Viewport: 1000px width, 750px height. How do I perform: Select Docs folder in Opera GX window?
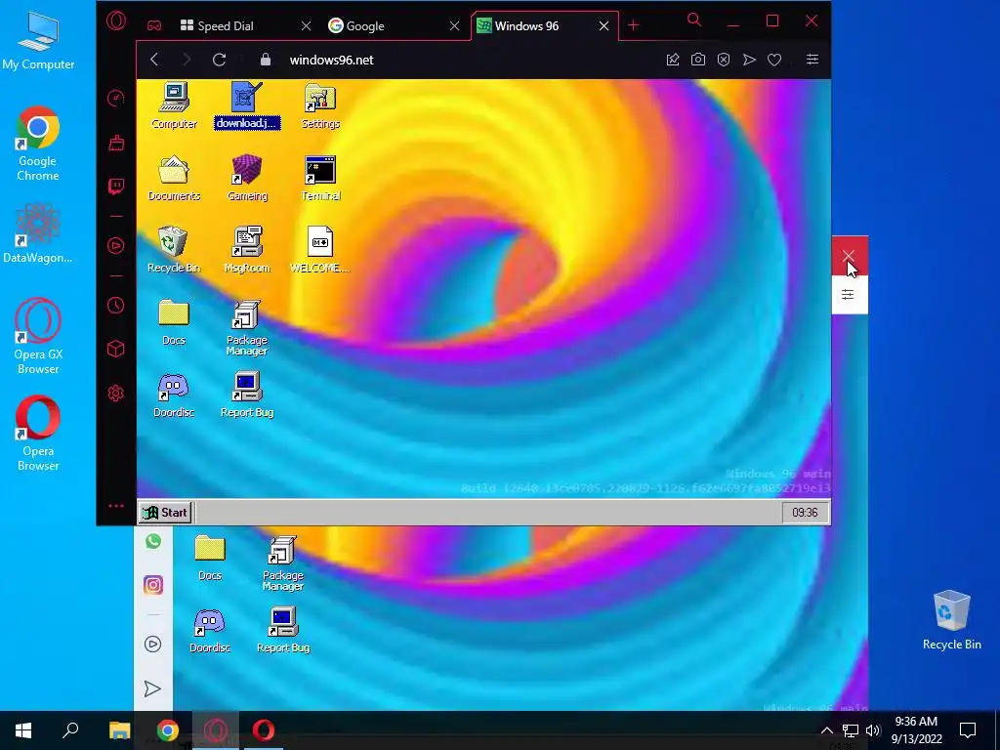pos(174,322)
